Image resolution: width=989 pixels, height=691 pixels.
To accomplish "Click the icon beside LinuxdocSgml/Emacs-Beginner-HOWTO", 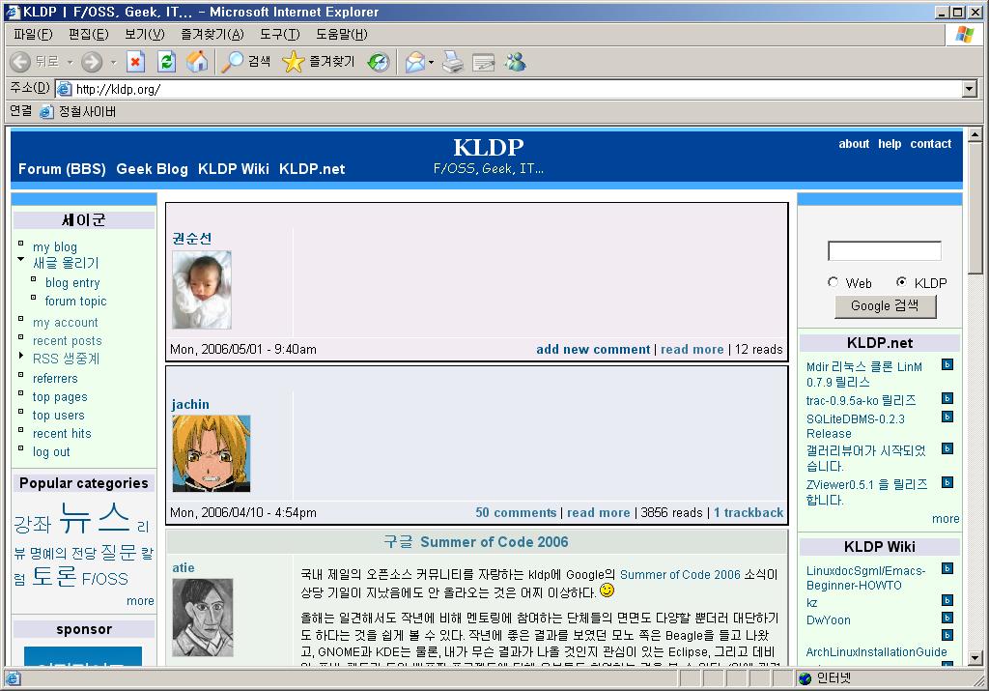I will click(947, 568).
